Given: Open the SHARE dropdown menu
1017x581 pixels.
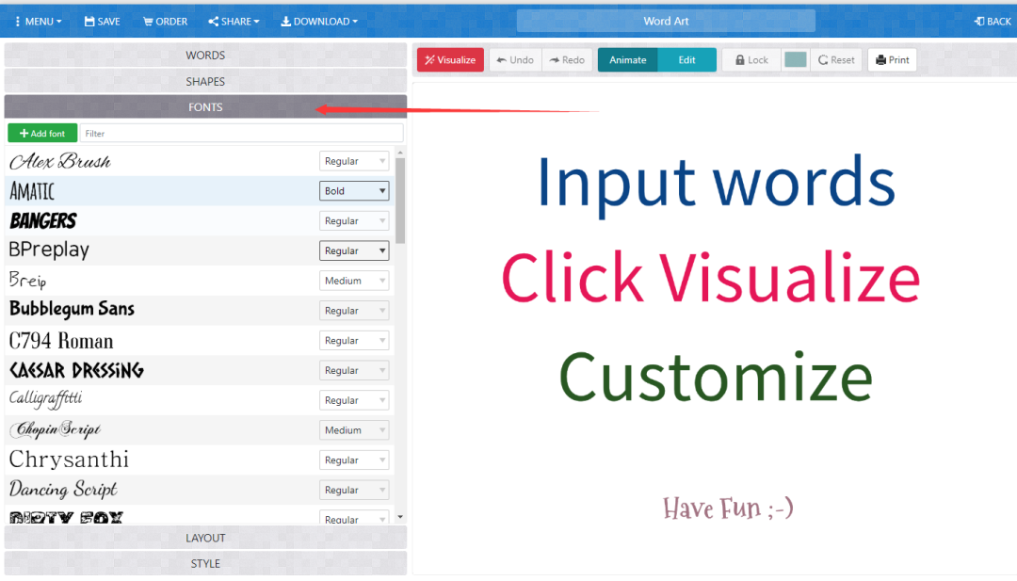Looking at the screenshot, I should (234, 22).
